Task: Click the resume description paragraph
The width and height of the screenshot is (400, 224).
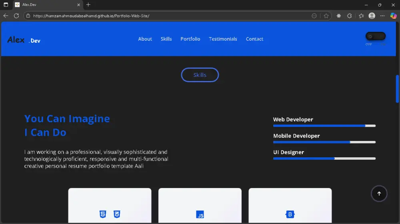Action: coord(96,159)
